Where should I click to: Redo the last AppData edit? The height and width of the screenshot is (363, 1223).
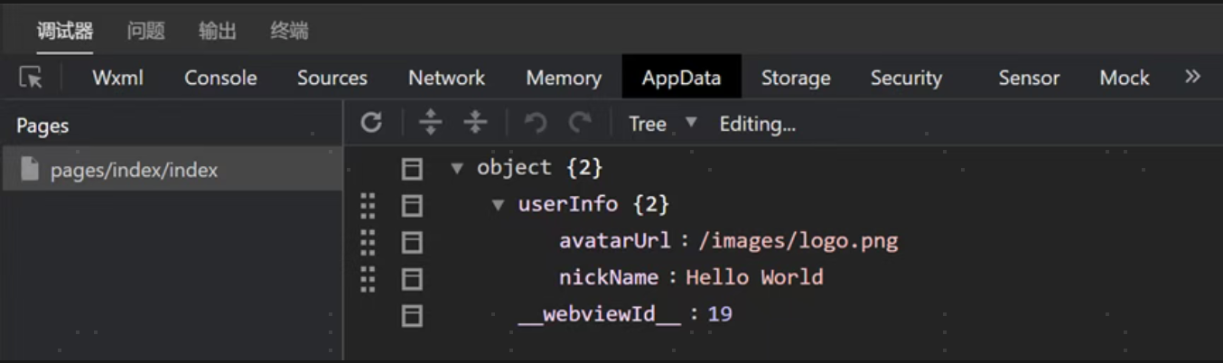click(x=580, y=123)
